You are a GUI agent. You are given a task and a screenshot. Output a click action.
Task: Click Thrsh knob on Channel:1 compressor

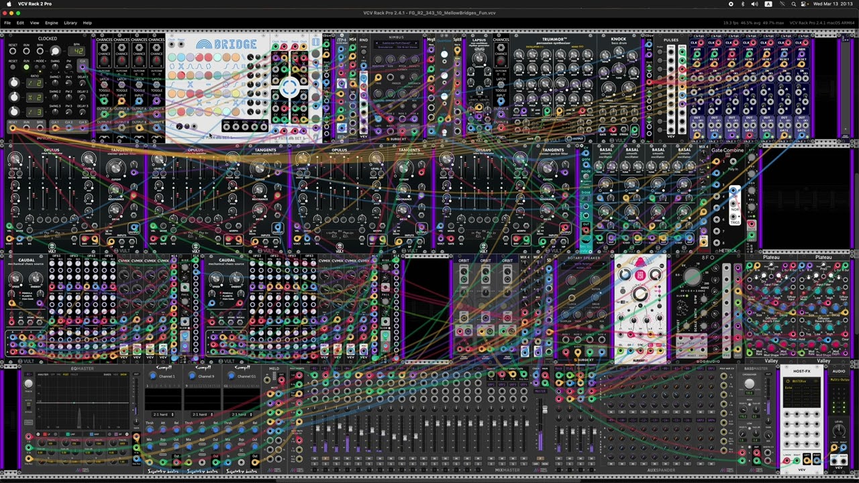[x=149, y=429]
